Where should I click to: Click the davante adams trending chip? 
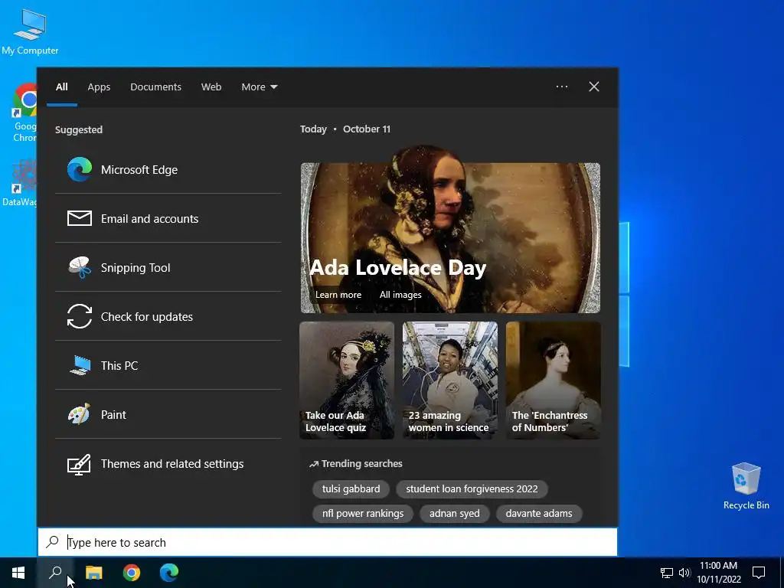[x=538, y=514]
